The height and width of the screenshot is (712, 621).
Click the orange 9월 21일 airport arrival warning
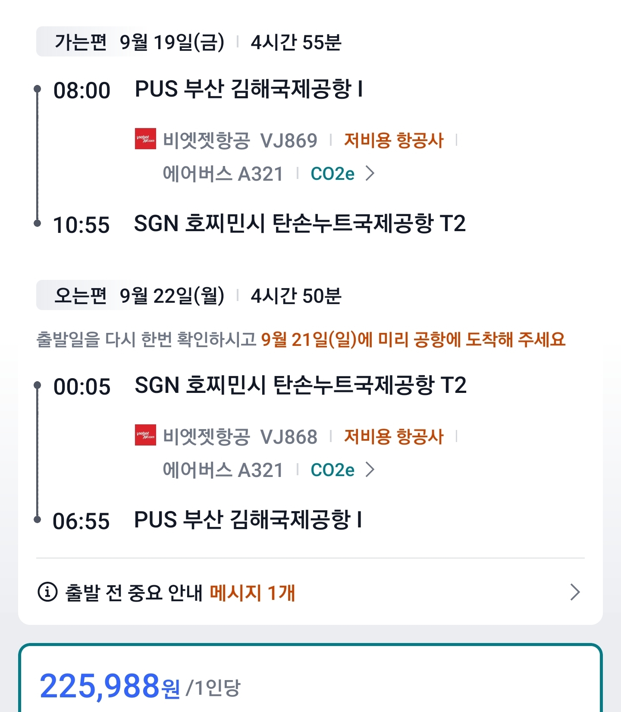pyautogui.click(x=413, y=339)
